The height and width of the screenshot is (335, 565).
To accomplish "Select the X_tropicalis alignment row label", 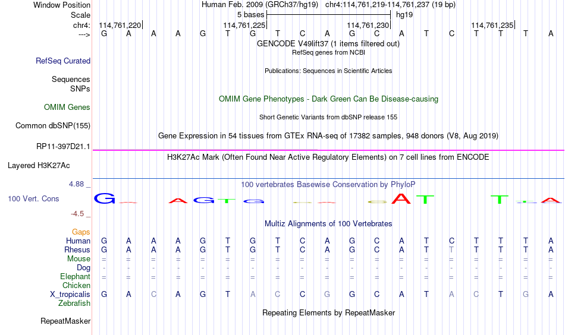I will [x=70, y=295].
